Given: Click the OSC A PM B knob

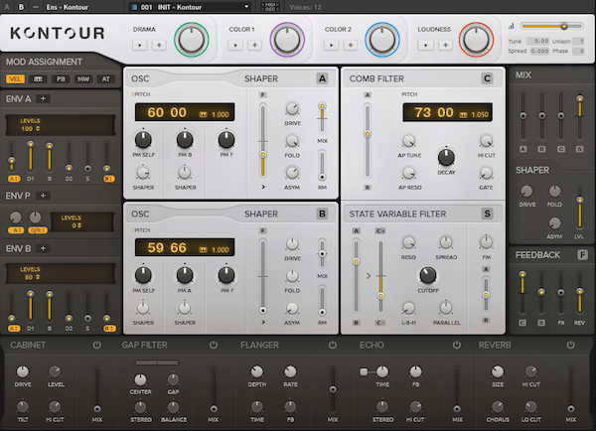Looking at the screenshot, I should [x=185, y=140].
